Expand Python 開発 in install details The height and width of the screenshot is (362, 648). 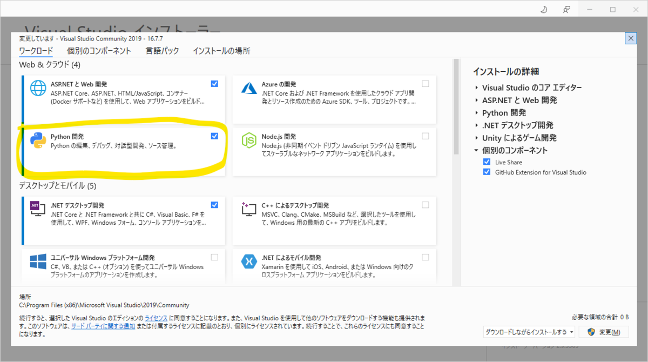476,113
